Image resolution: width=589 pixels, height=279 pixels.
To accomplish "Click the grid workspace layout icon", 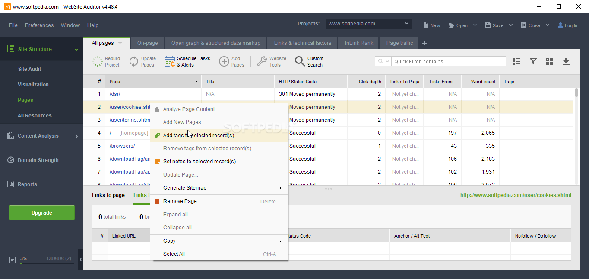I will pyautogui.click(x=550, y=61).
